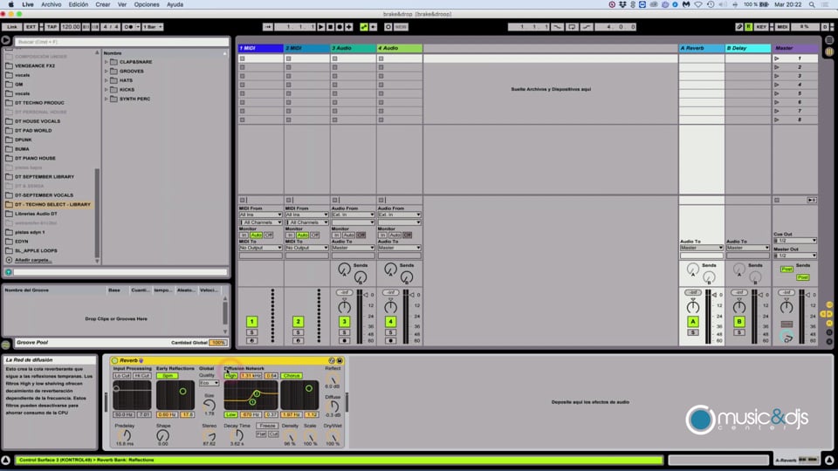Open track 1 MIDI From dropdown
The height and width of the screenshot is (471, 838).
pyautogui.click(x=260, y=215)
